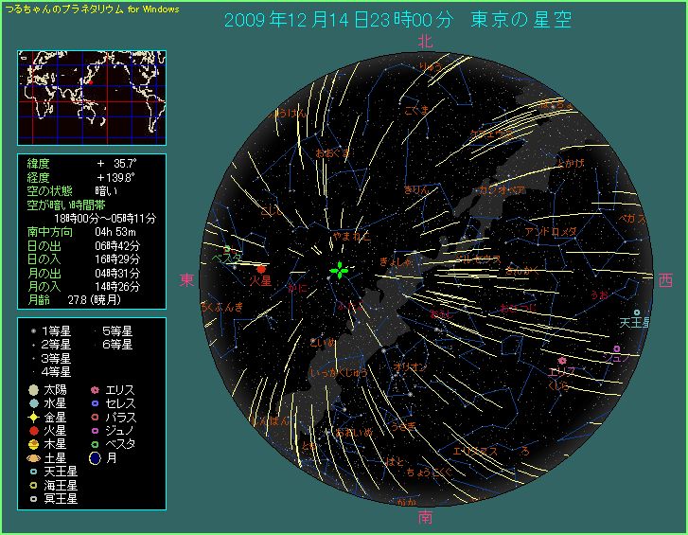Click the Juno marker on sky chart
Viewport: 688px width, 535px height.
tap(616, 348)
